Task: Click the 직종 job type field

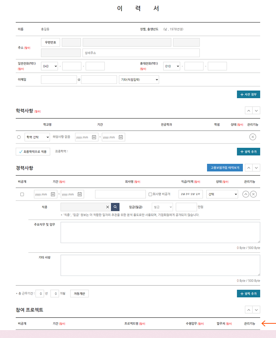Action: [86, 207]
